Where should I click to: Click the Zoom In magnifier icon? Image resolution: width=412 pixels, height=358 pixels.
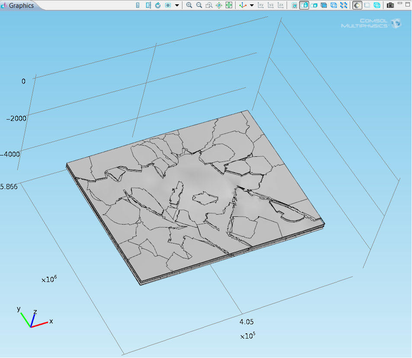point(189,5)
